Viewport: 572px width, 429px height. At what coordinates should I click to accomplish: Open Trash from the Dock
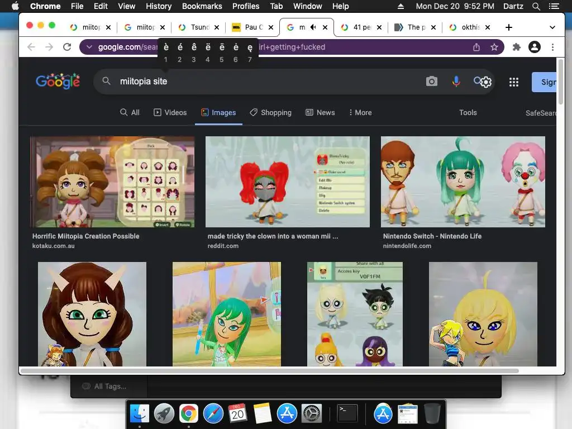(432, 414)
